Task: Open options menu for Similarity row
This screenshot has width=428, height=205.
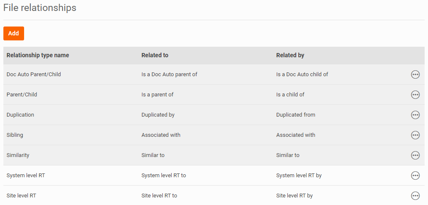Action: [415, 155]
